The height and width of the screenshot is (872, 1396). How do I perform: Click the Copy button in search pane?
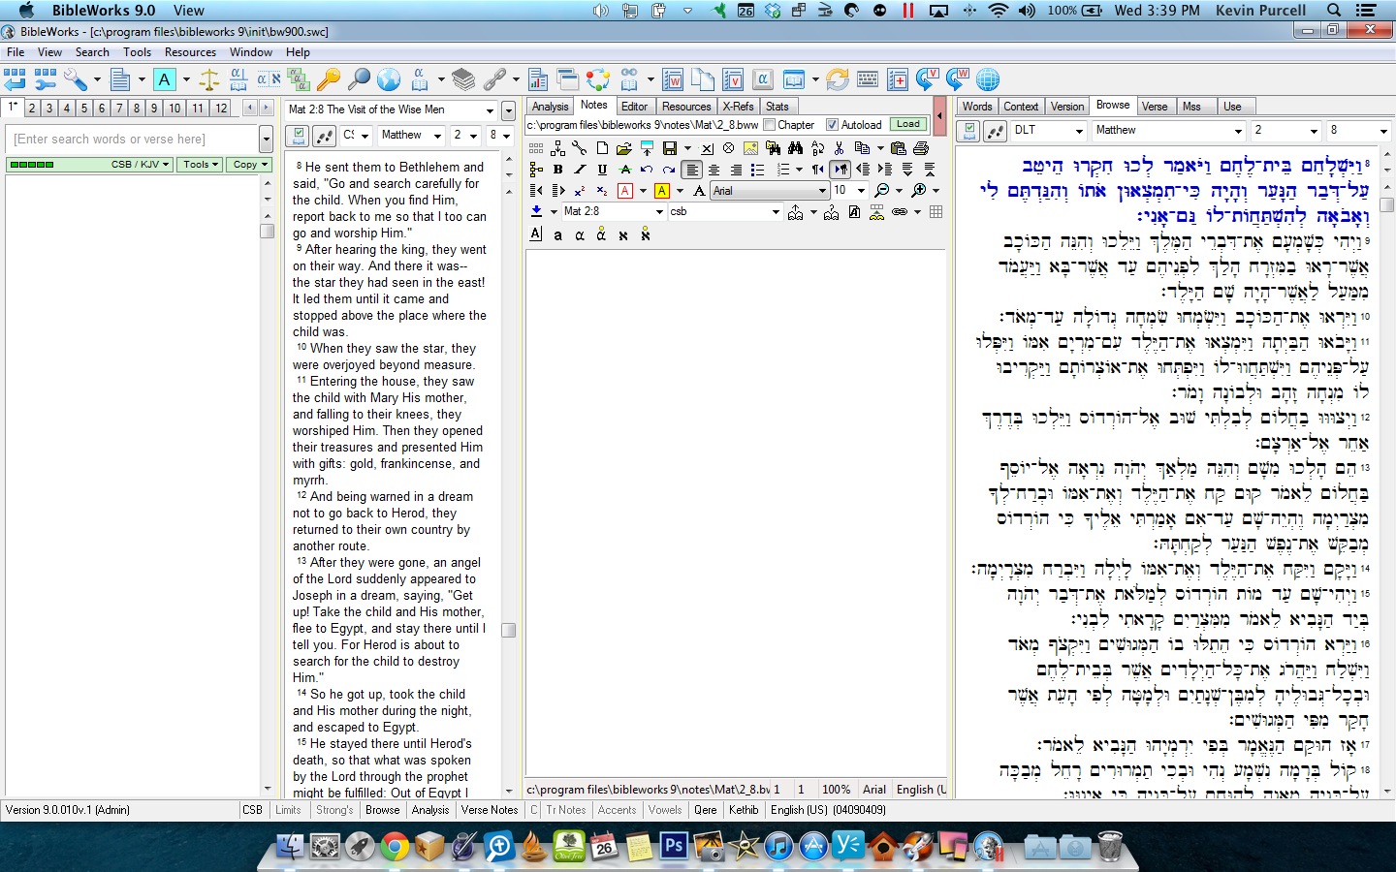[249, 165]
